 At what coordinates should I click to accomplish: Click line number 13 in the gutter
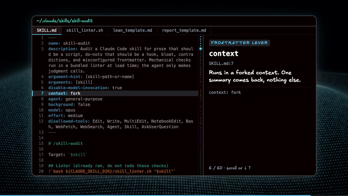[41, 132]
